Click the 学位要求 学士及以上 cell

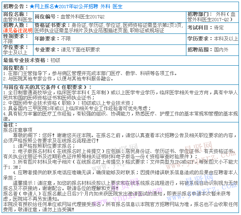(18, 50)
